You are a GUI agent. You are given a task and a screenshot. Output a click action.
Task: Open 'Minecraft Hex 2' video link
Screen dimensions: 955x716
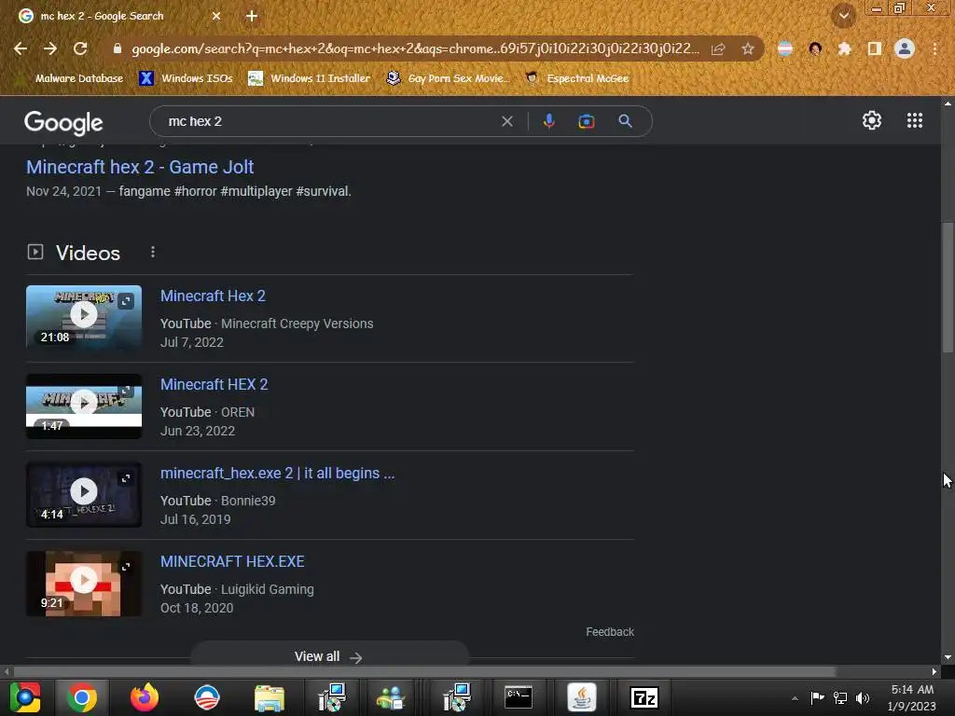point(214,296)
